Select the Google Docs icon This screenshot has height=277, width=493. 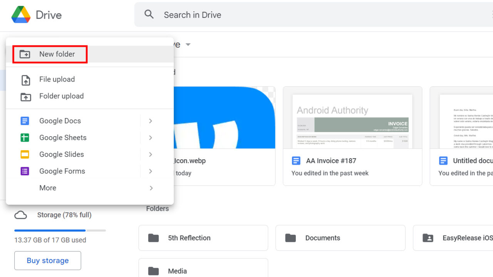pos(25,120)
